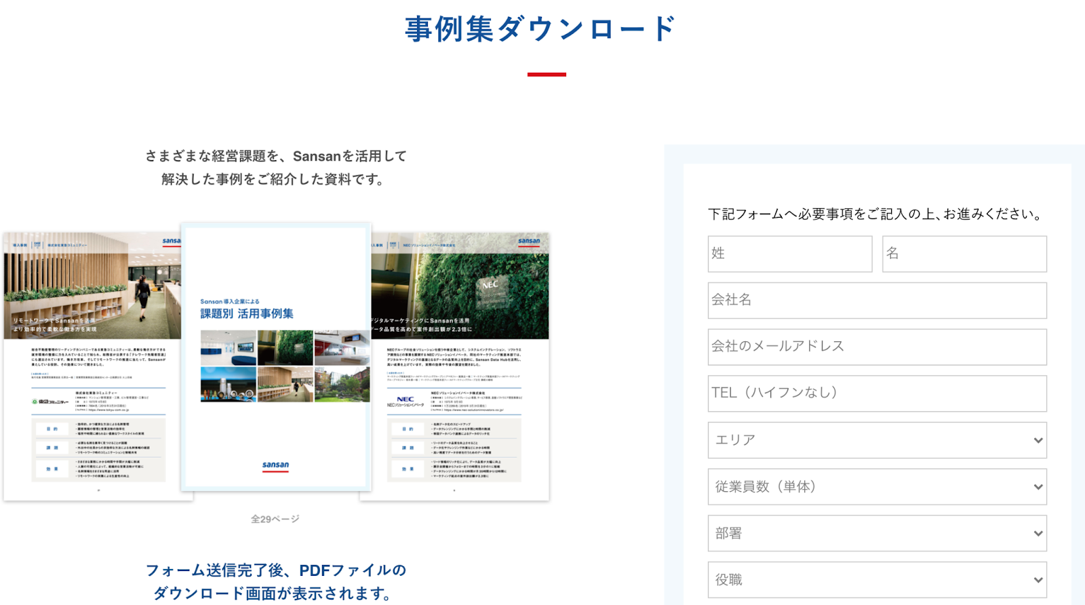Click the text さまざまな経営課題を、Sansanを活用して
This screenshot has height=605, width=1085.
[276, 156]
